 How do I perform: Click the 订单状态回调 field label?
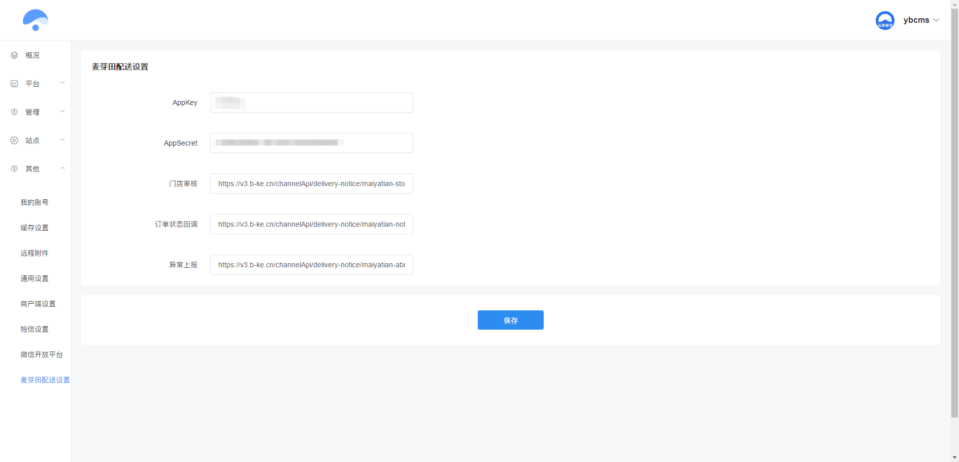[176, 224]
